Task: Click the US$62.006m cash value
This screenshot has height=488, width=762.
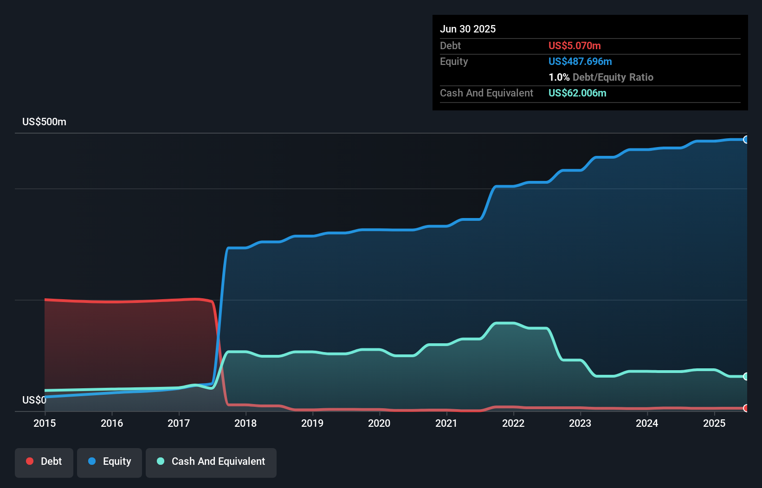Action: coord(577,93)
